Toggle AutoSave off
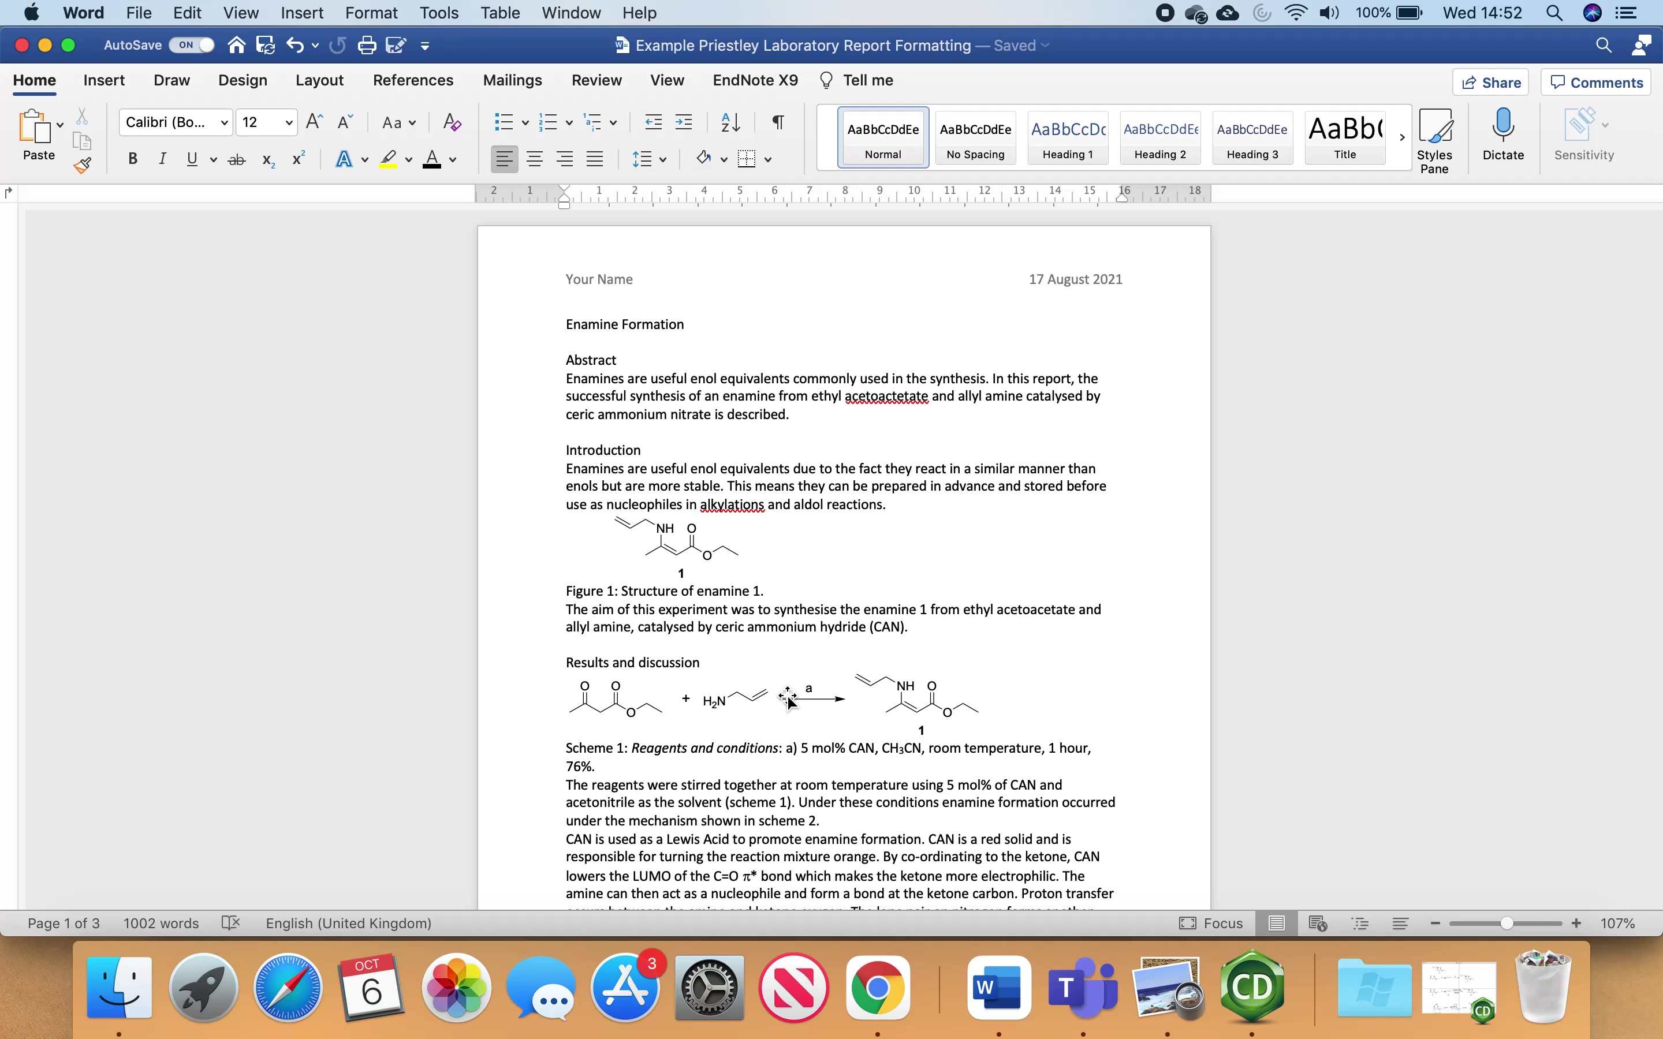The height and width of the screenshot is (1039, 1663). pos(191,44)
